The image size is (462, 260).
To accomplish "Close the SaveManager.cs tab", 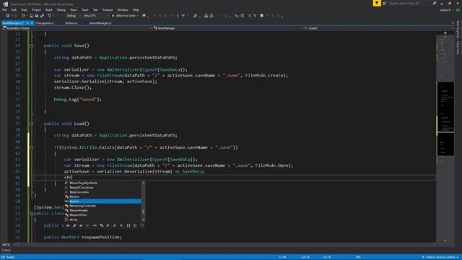I will [x=32, y=23].
